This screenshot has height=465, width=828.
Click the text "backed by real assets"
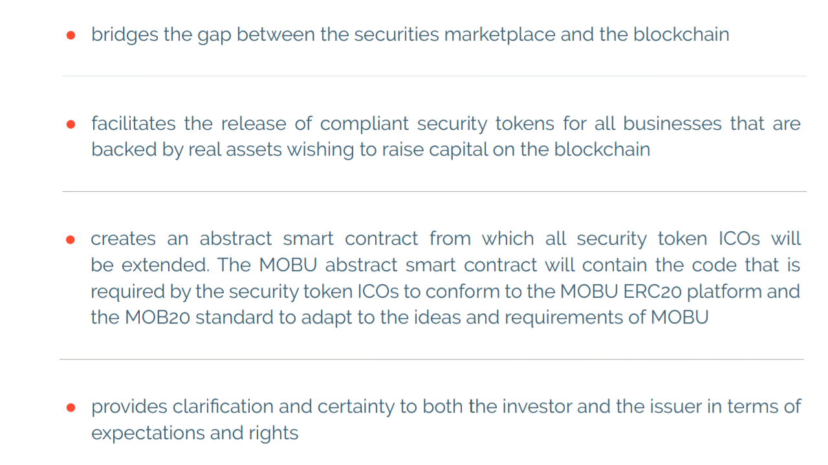186,149
